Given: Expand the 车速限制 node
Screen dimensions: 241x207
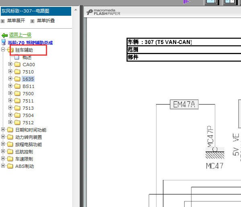Looking at the screenshot, I should (x=3, y=158).
